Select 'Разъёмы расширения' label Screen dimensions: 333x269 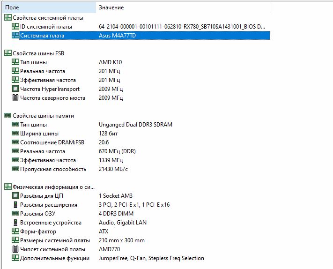coord(49,205)
